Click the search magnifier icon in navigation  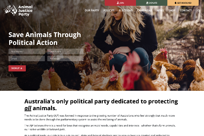(199, 11)
